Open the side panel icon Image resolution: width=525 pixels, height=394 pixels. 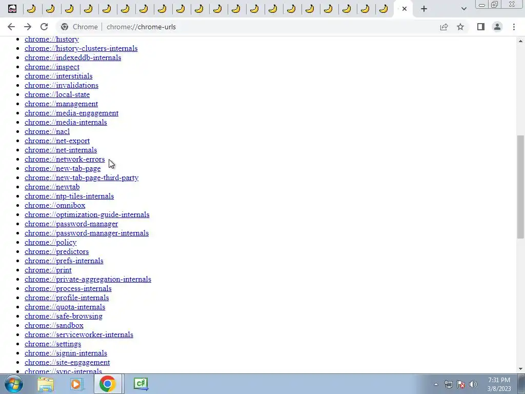481,27
